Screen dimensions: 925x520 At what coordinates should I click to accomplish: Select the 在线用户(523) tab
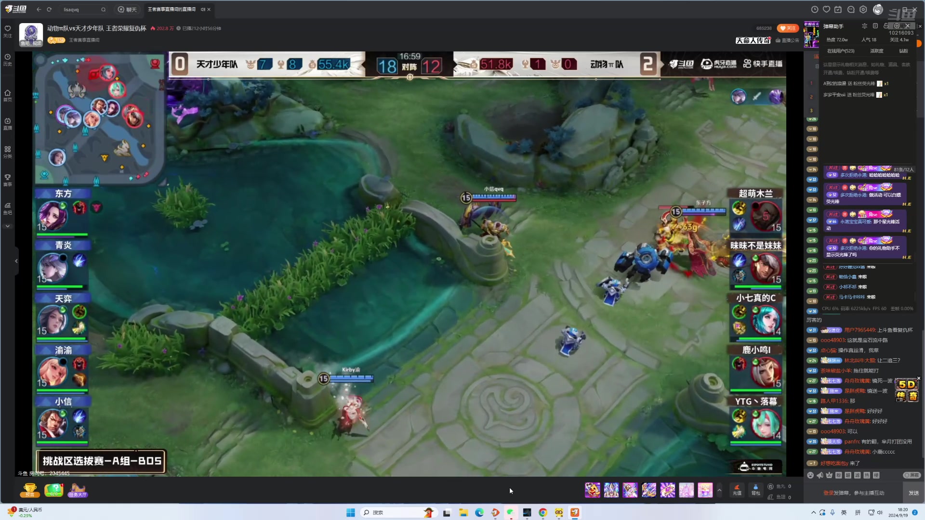pyautogui.click(x=841, y=51)
